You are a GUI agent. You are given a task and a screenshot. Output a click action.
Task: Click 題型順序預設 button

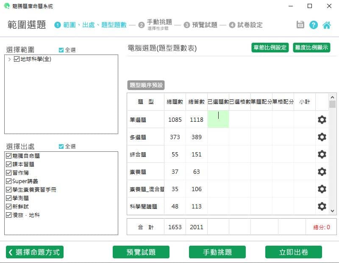coord(146,85)
